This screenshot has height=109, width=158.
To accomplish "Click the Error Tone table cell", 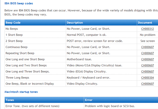I will click(x=44, y=106).
